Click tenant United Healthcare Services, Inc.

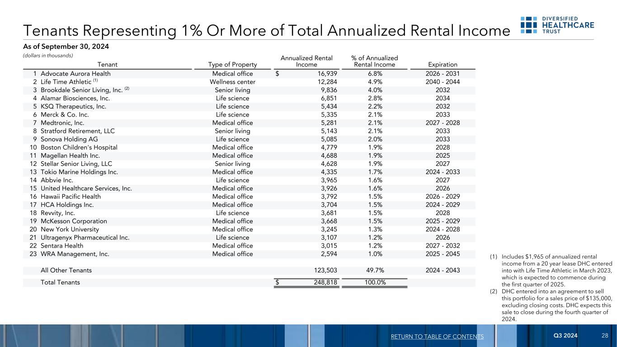click(x=86, y=188)
